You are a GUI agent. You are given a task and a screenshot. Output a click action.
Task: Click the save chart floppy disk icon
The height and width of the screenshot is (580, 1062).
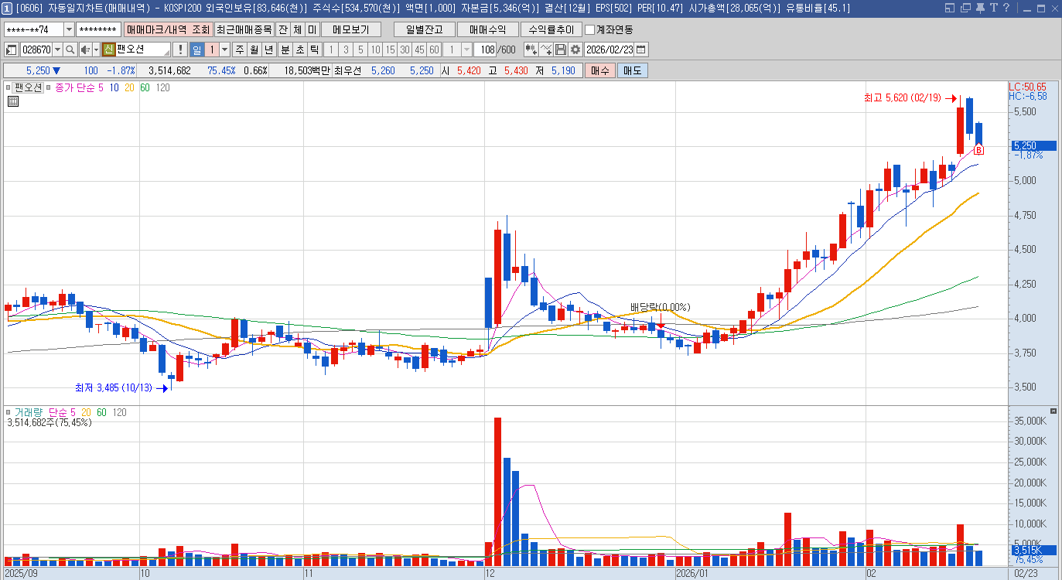coord(561,49)
